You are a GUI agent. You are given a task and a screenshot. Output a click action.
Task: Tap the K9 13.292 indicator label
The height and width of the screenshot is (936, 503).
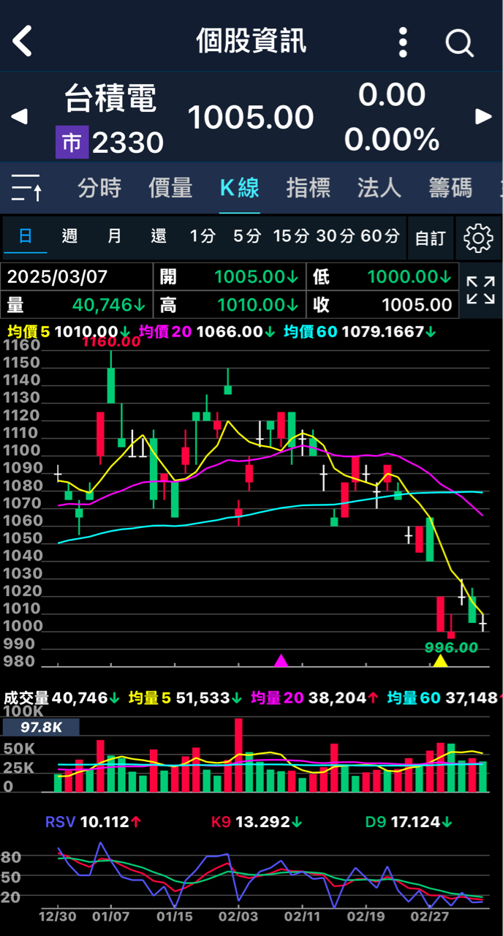257,822
